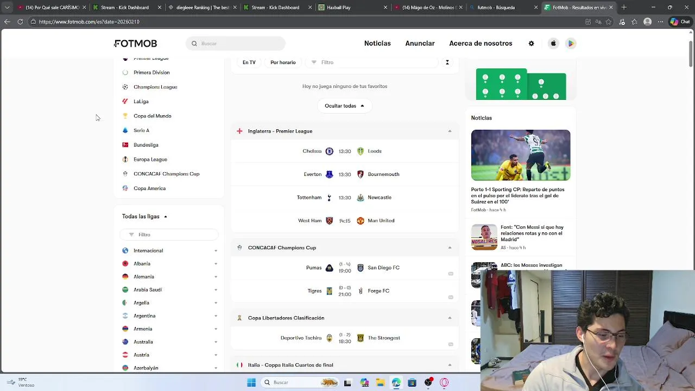Select the Copa del Mundo trophy icon
Screen dimensions: 695x391
click(125, 116)
